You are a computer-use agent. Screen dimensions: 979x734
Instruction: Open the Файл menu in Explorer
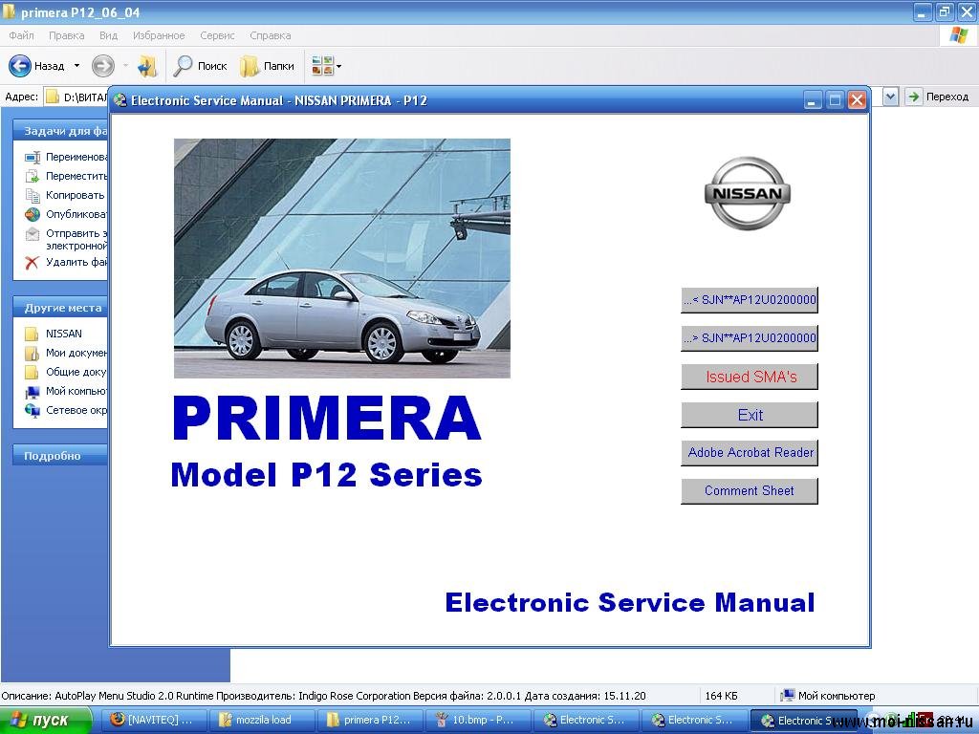21,35
